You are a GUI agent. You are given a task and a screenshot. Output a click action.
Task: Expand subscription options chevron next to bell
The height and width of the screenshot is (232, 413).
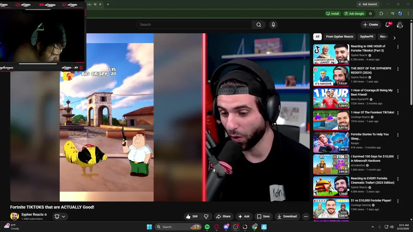[64, 217]
